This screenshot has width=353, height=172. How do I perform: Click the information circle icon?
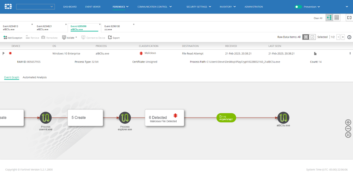(349, 37)
